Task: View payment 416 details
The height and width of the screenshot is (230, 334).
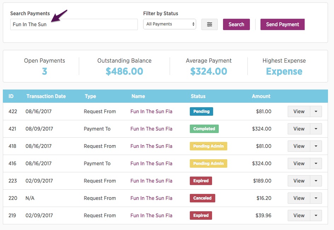Action: coord(299,163)
